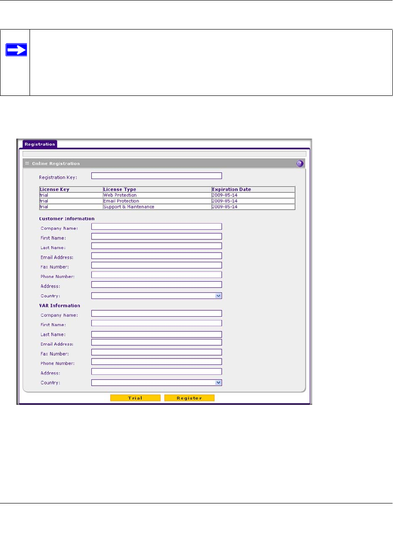Click VAR Information Phone Number field
393x538 pixels.
coord(156,362)
